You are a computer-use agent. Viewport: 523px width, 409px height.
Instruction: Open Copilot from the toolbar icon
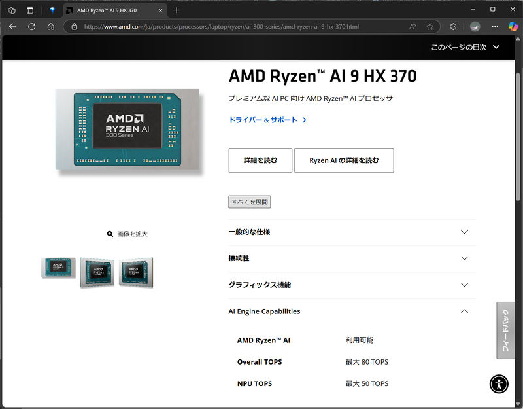pyautogui.click(x=514, y=27)
